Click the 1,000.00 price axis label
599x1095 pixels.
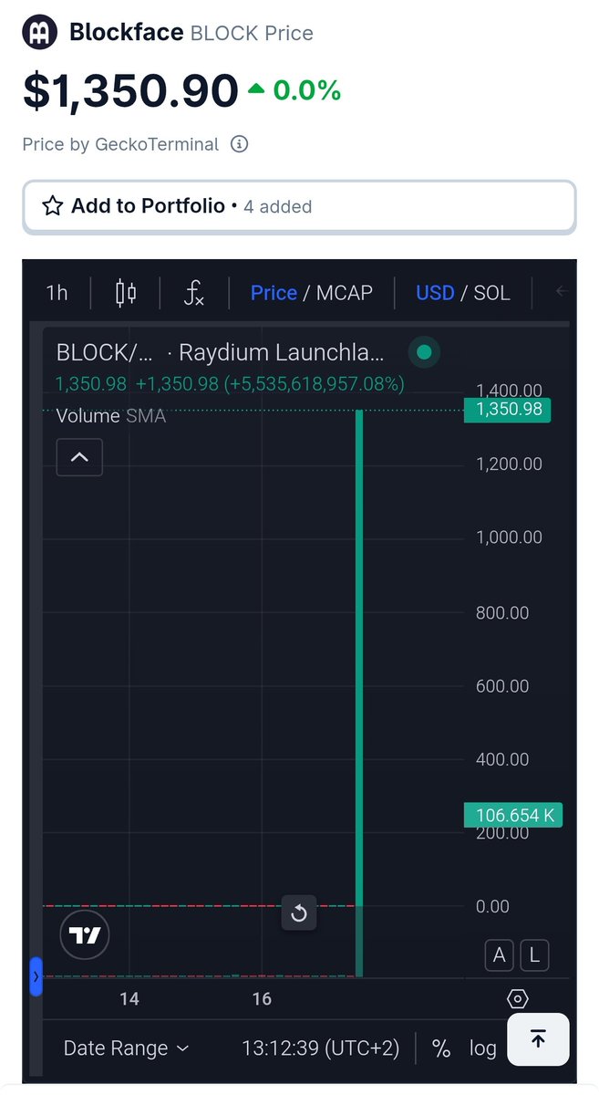click(509, 537)
